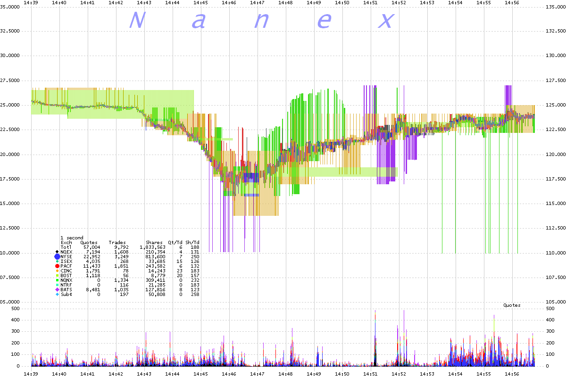Select the "NYSE" exchange name
This screenshot has width=566, height=377.
point(66,256)
